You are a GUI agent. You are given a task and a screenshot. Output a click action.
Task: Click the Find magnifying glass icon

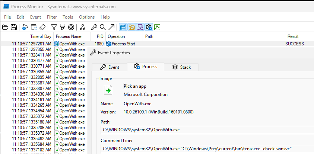[x=103, y=27]
